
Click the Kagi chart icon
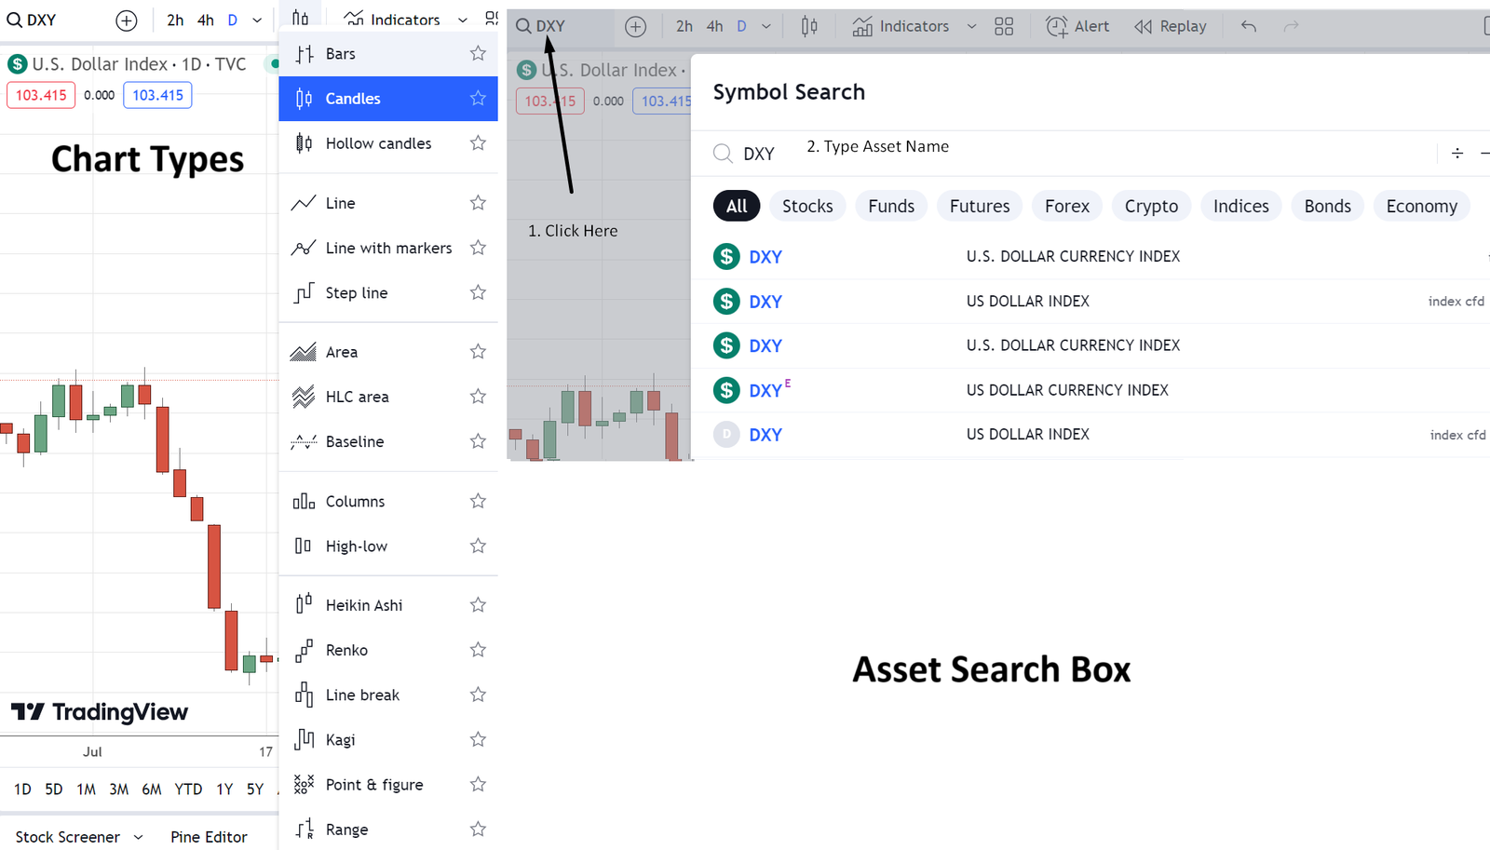(x=304, y=739)
